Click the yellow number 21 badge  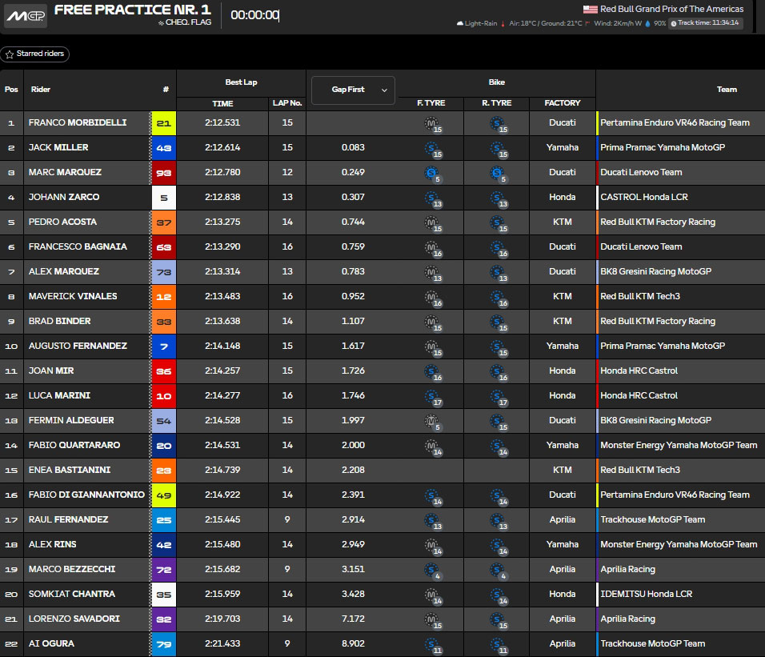click(164, 123)
